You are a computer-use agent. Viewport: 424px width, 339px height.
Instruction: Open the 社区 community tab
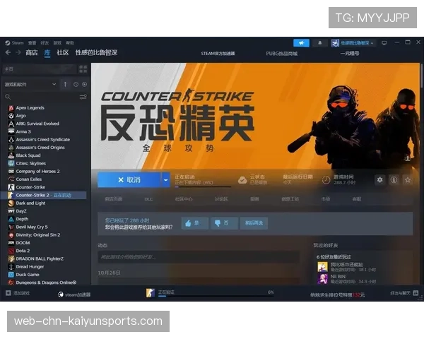(x=63, y=52)
